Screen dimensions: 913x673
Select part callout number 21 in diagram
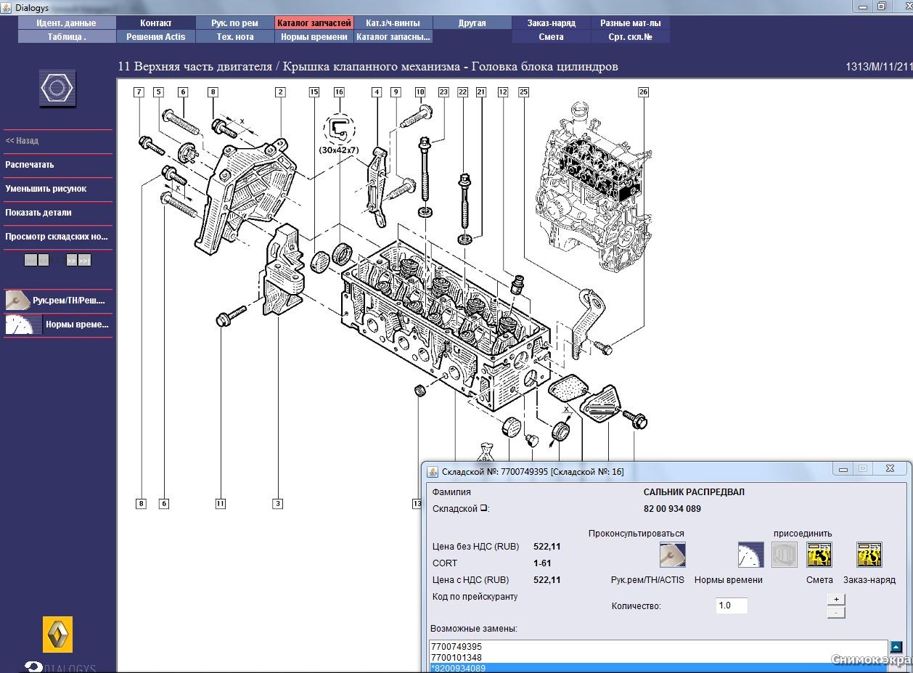480,92
